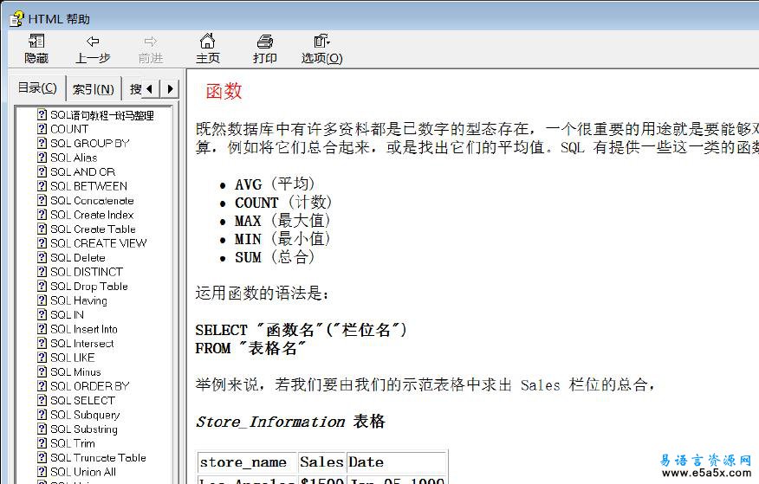This screenshot has width=759, height=484.
Task: Open the SQL Substring topic
Action: [x=84, y=429]
